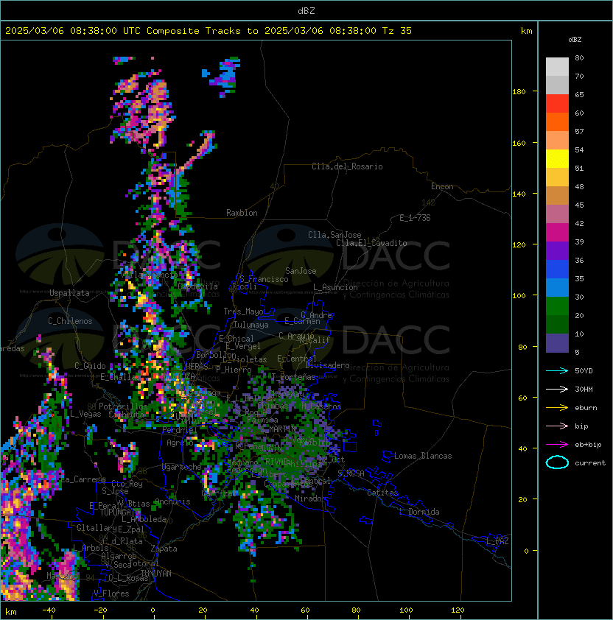Click the L_PAZ map label
This screenshot has width=613, height=620.
click(497, 541)
